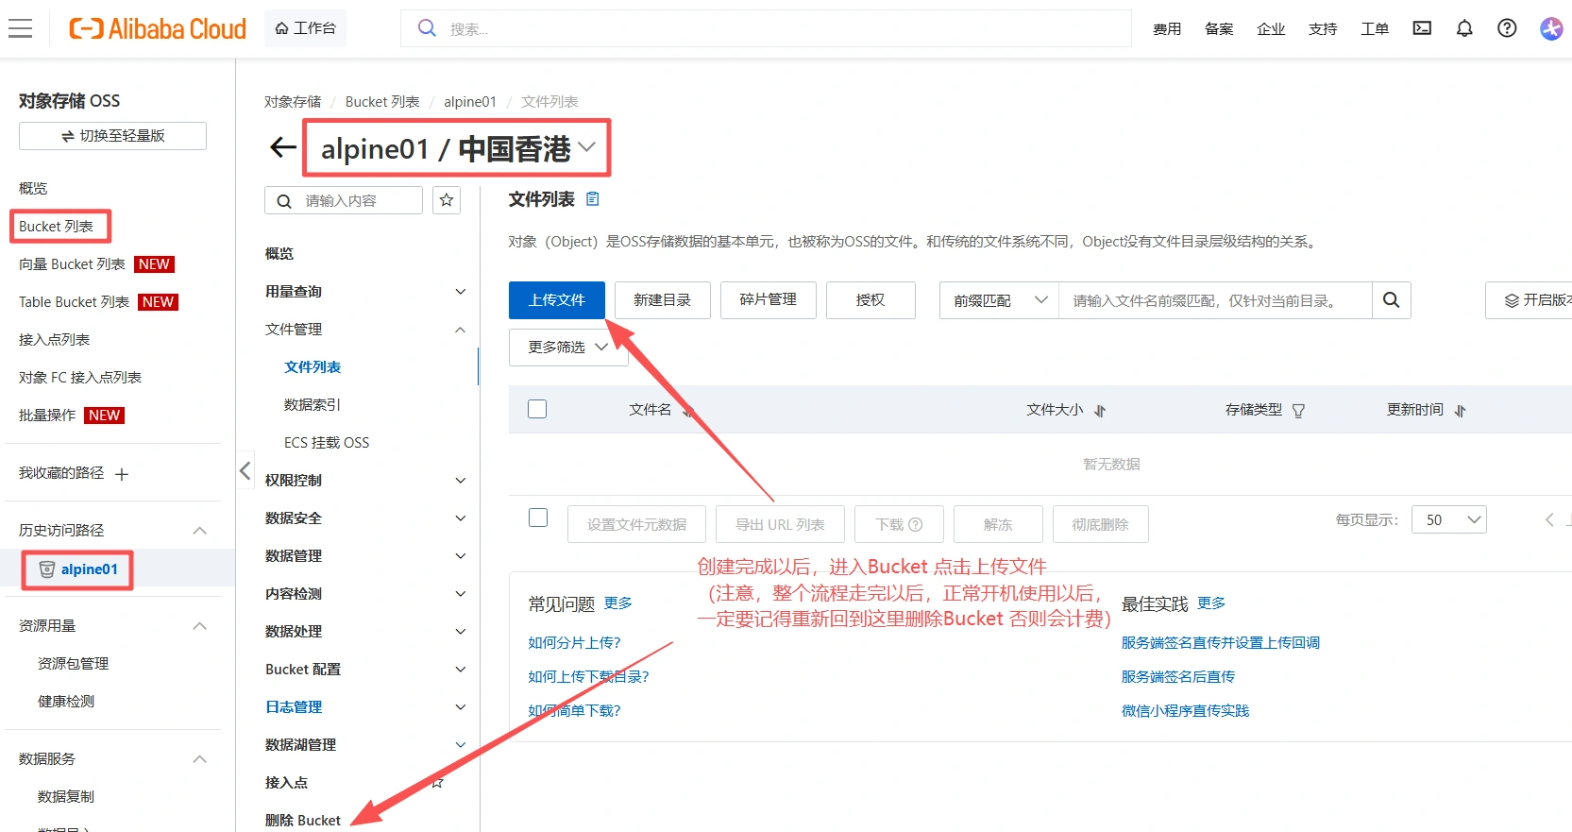Open Table Bucket 列表
1572x832 pixels.
[x=74, y=302]
